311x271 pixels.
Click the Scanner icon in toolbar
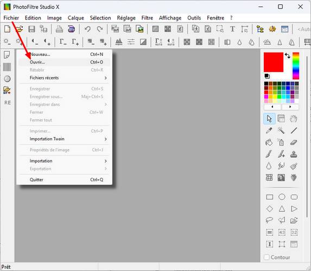point(71,29)
